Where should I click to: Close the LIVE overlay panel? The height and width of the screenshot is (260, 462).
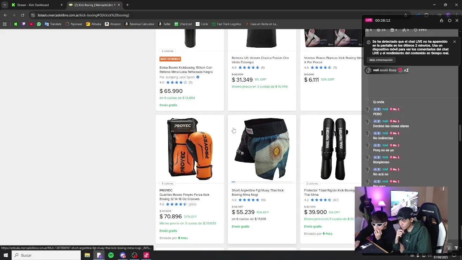(457, 21)
